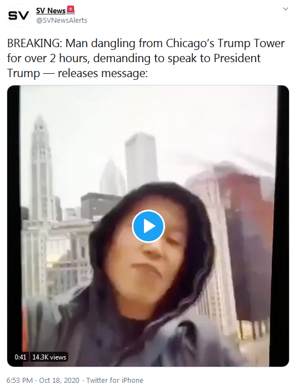
Task: Click the Oct 18, 2020 date
Action: coord(59,381)
